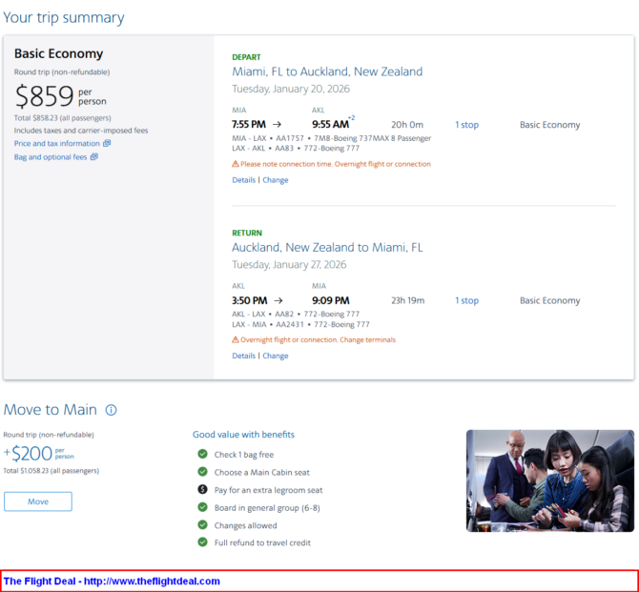This screenshot has height=592, width=639.
Task: Change the departing Miami to Auckland flight
Action: (276, 180)
